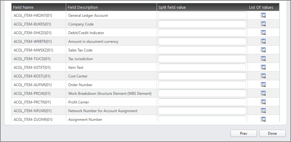Screen dimensions: 291x142
Task: Click the 'Order Number' description text
Action: coord(80,85)
